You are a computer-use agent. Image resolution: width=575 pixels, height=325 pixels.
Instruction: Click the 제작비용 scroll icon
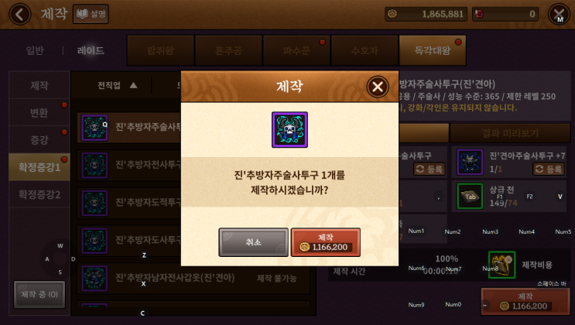coord(501,265)
